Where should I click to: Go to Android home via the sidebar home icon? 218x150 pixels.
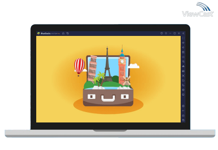183,116
